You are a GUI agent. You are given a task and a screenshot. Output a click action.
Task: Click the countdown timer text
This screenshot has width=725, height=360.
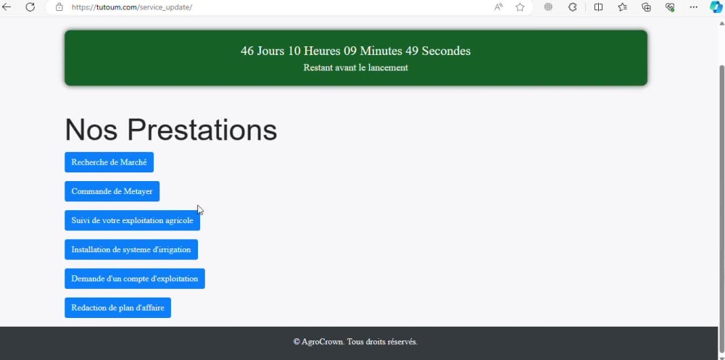coord(355,51)
